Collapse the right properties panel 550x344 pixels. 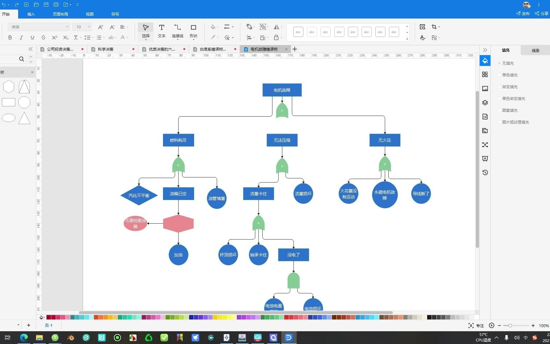click(x=485, y=50)
